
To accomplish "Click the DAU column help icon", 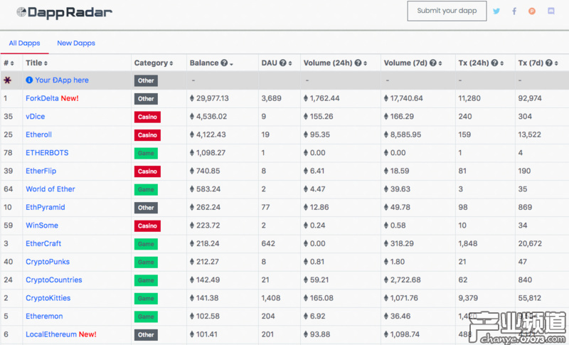I will (x=282, y=63).
